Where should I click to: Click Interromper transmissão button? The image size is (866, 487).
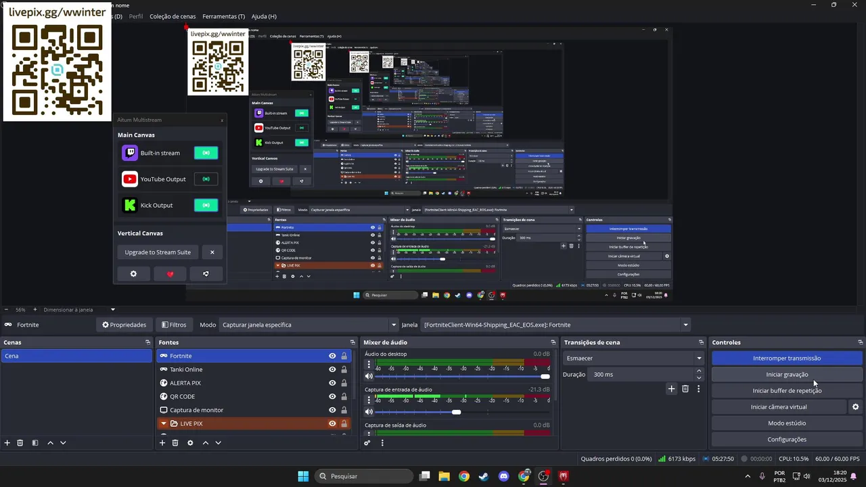(787, 358)
